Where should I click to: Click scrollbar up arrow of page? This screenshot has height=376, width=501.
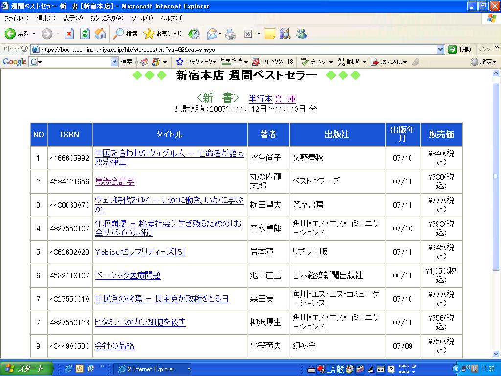click(496, 73)
